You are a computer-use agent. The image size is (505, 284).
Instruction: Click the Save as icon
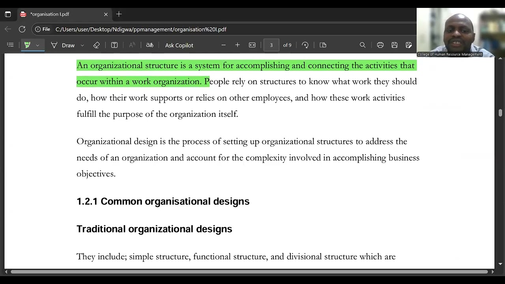tap(409, 45)
